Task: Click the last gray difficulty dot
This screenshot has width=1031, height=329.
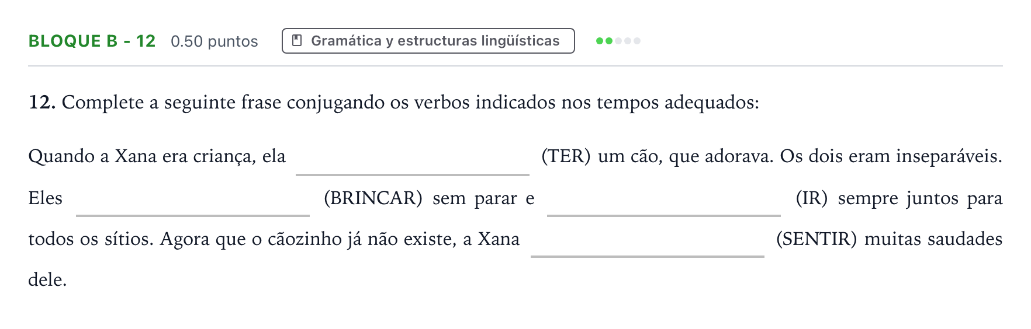Action: click(637, 41)
